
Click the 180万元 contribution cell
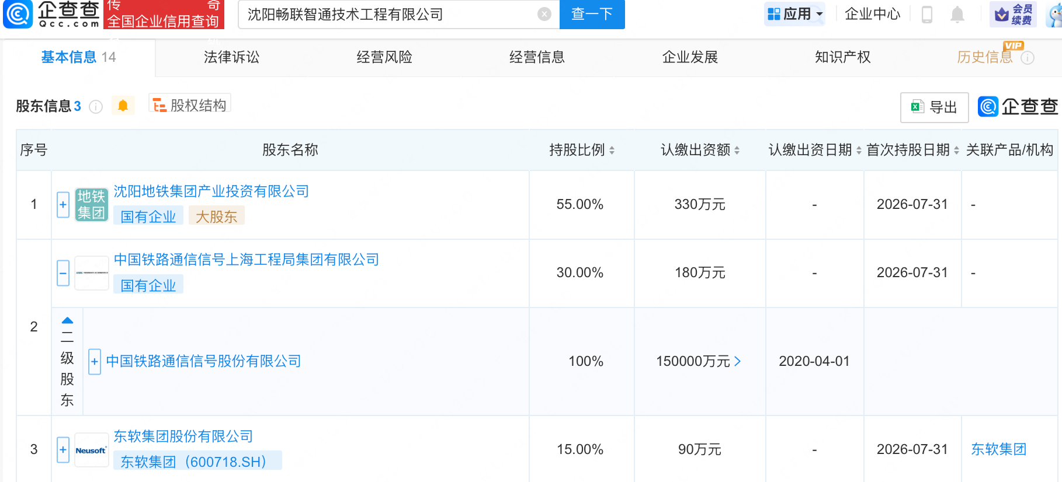700,273
